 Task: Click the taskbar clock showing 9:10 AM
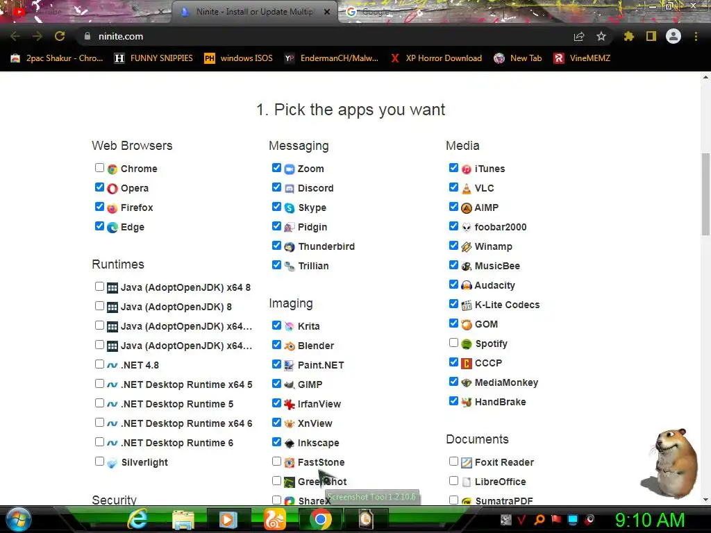[650, 520]
